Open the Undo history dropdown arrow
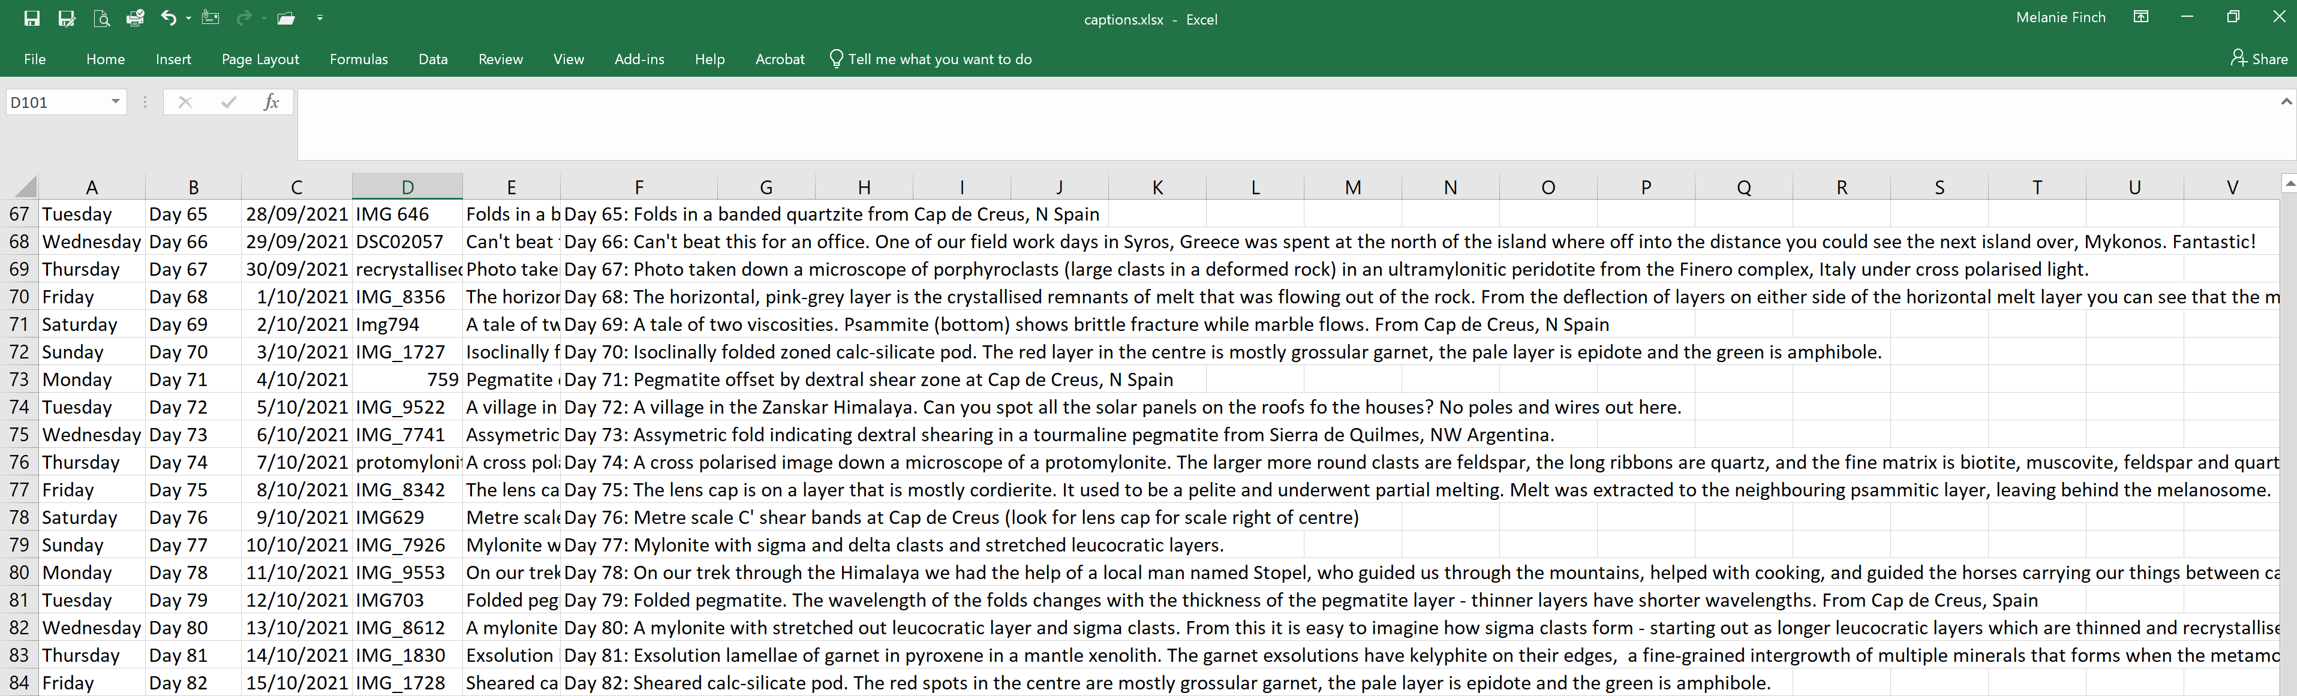 [x=188, y=18]
